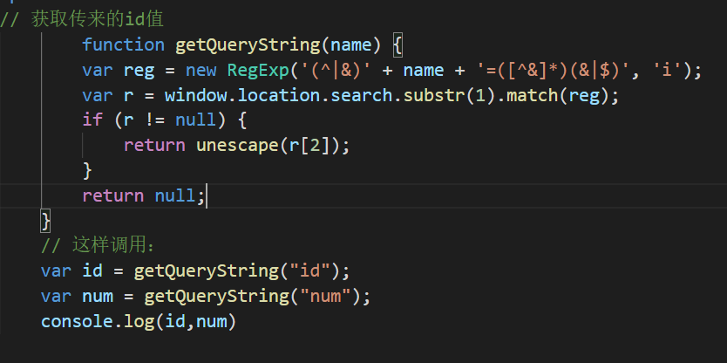This screenshot has width=727, height=363.
Task: Click the string "num" argument
Action: coord(325,296)
